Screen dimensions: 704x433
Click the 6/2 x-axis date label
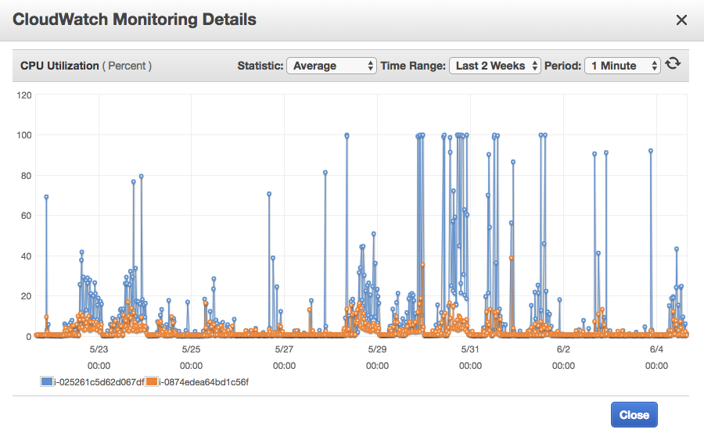[563, 349]
